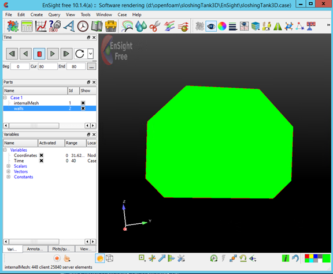Open the loop mode dropdown arrow
Viewport: 333px width, 274px height.
coord(90,54)
